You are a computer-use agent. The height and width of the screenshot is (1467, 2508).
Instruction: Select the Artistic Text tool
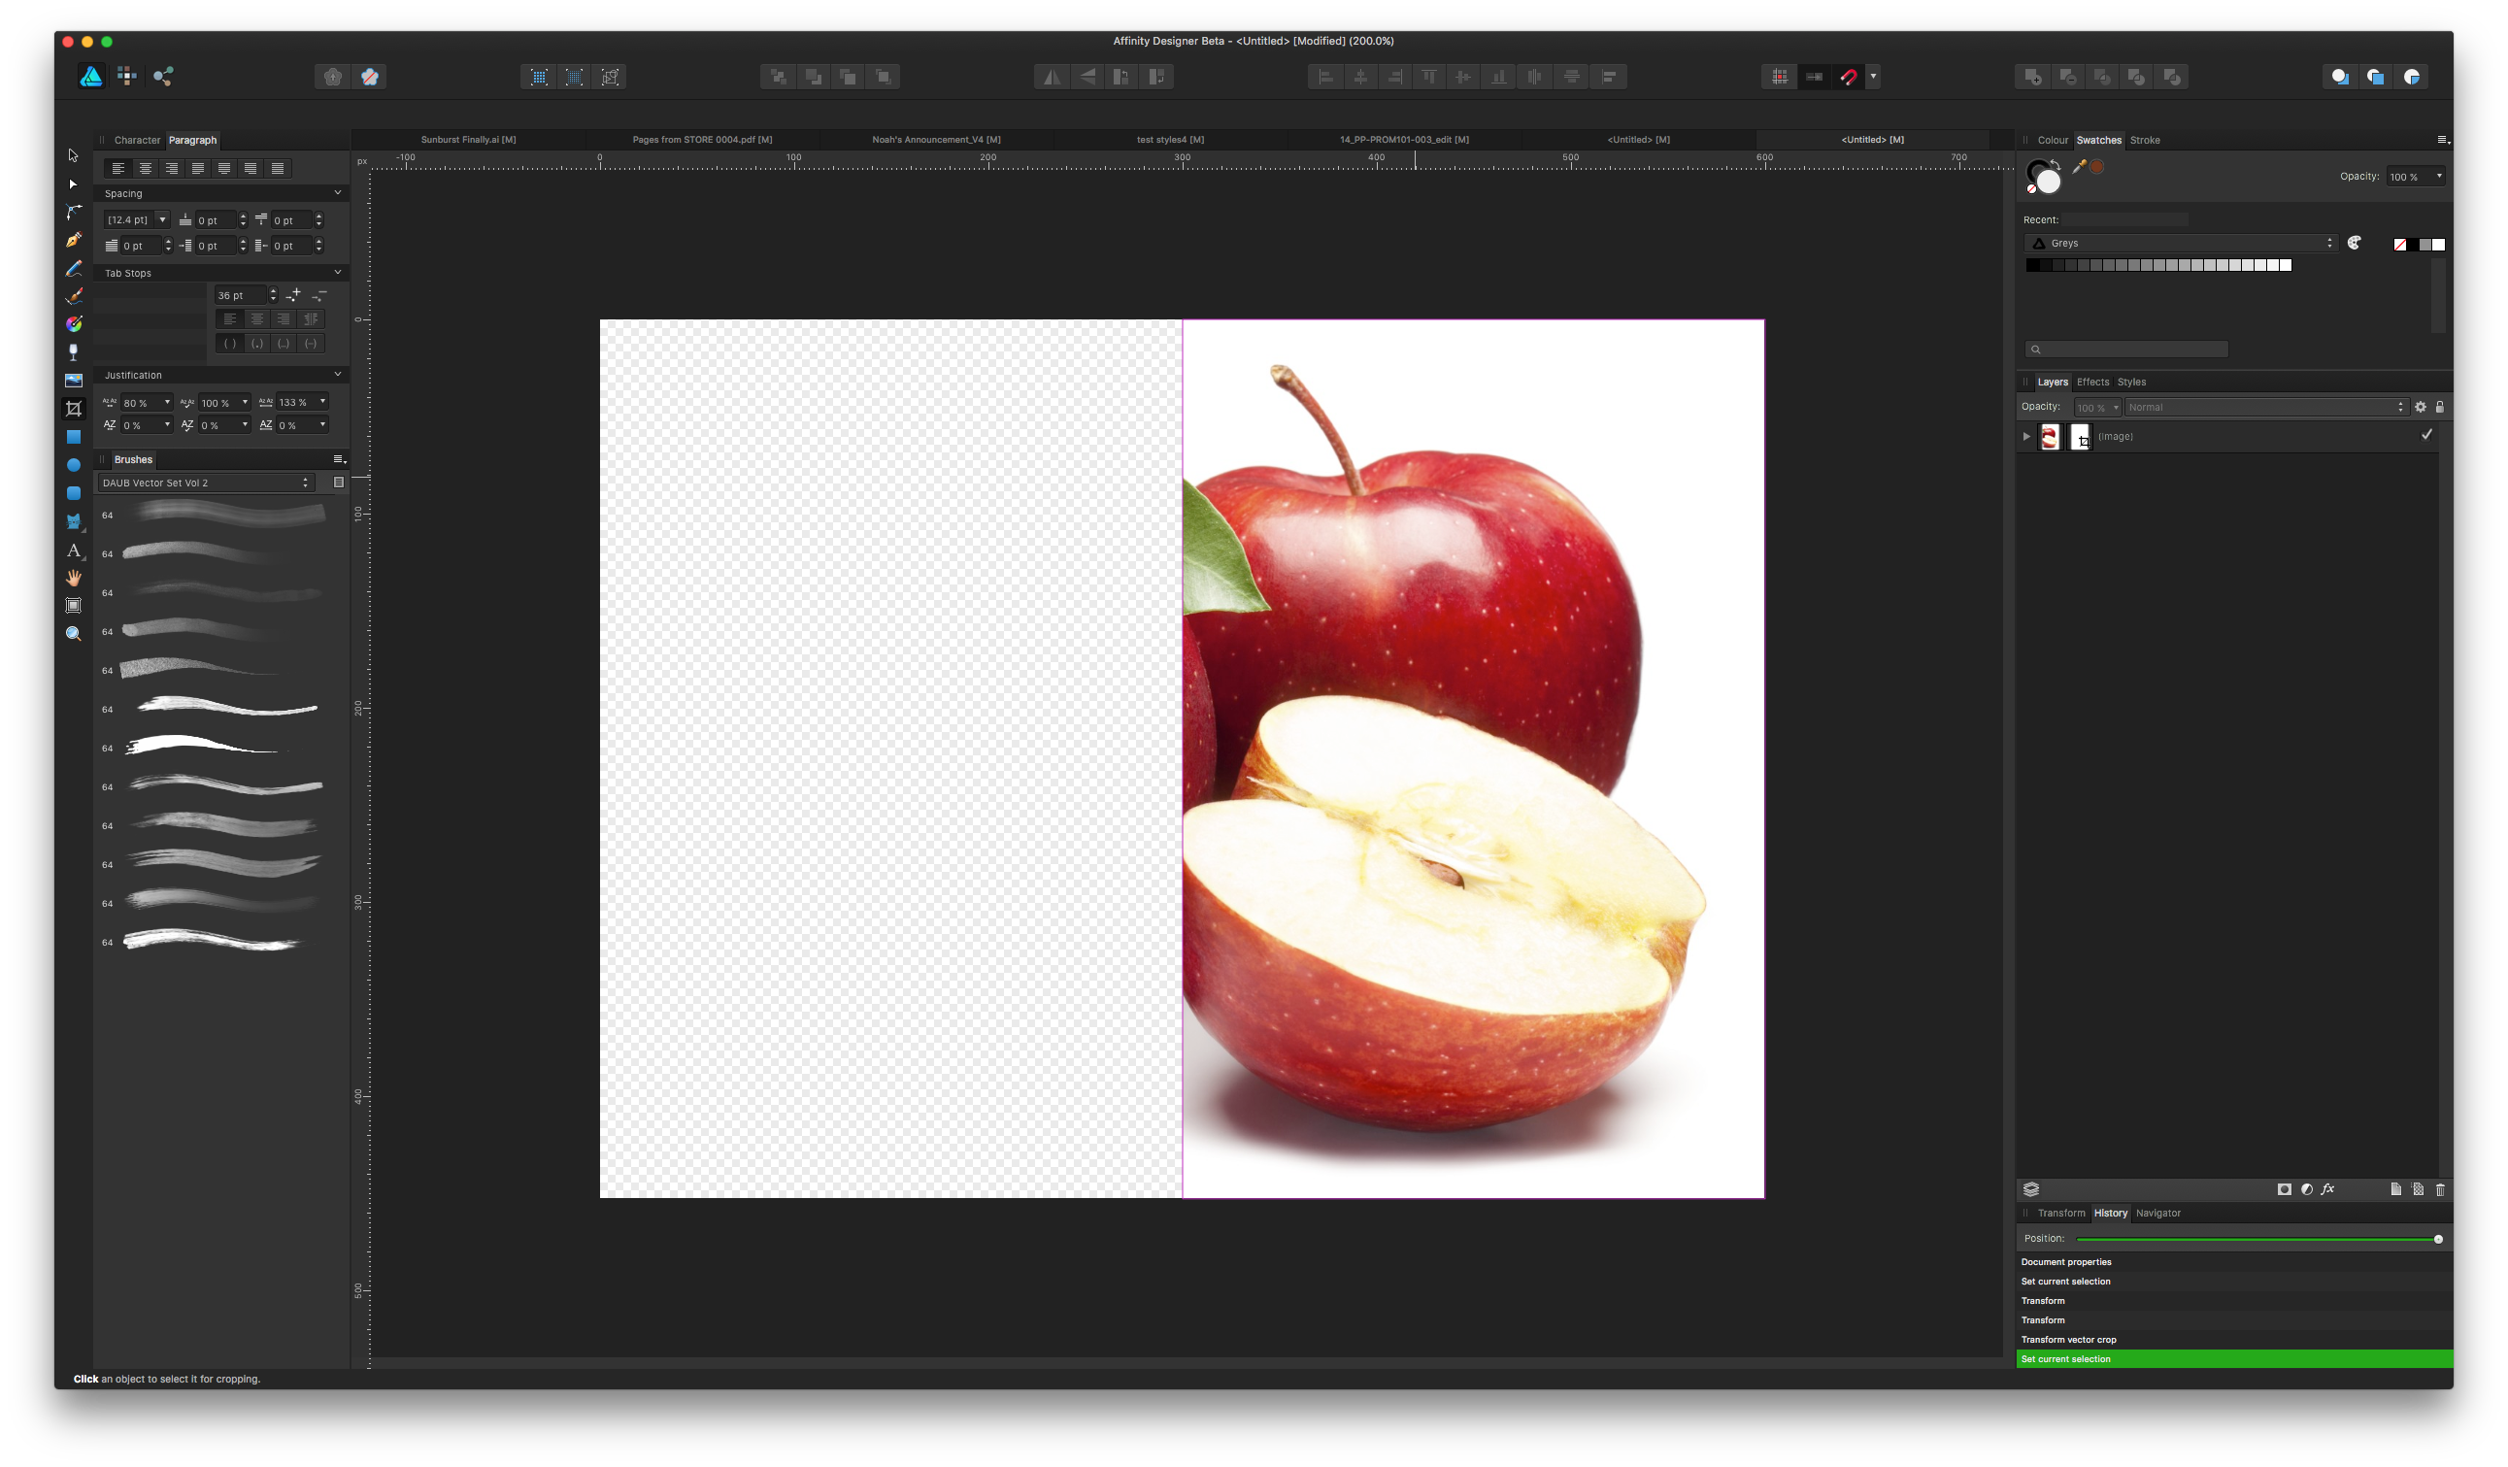coord(73,550)
